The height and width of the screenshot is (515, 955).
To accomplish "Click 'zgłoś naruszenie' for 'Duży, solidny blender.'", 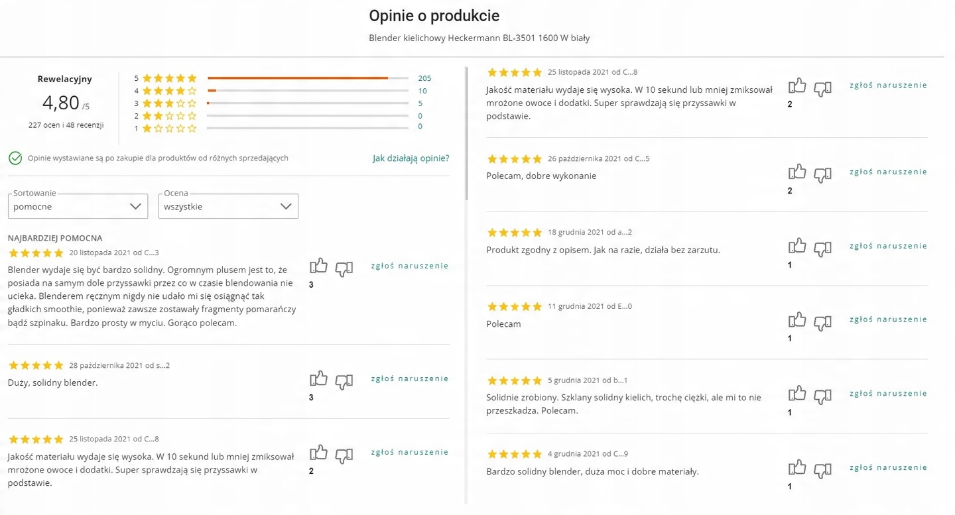I will [409, 378].
